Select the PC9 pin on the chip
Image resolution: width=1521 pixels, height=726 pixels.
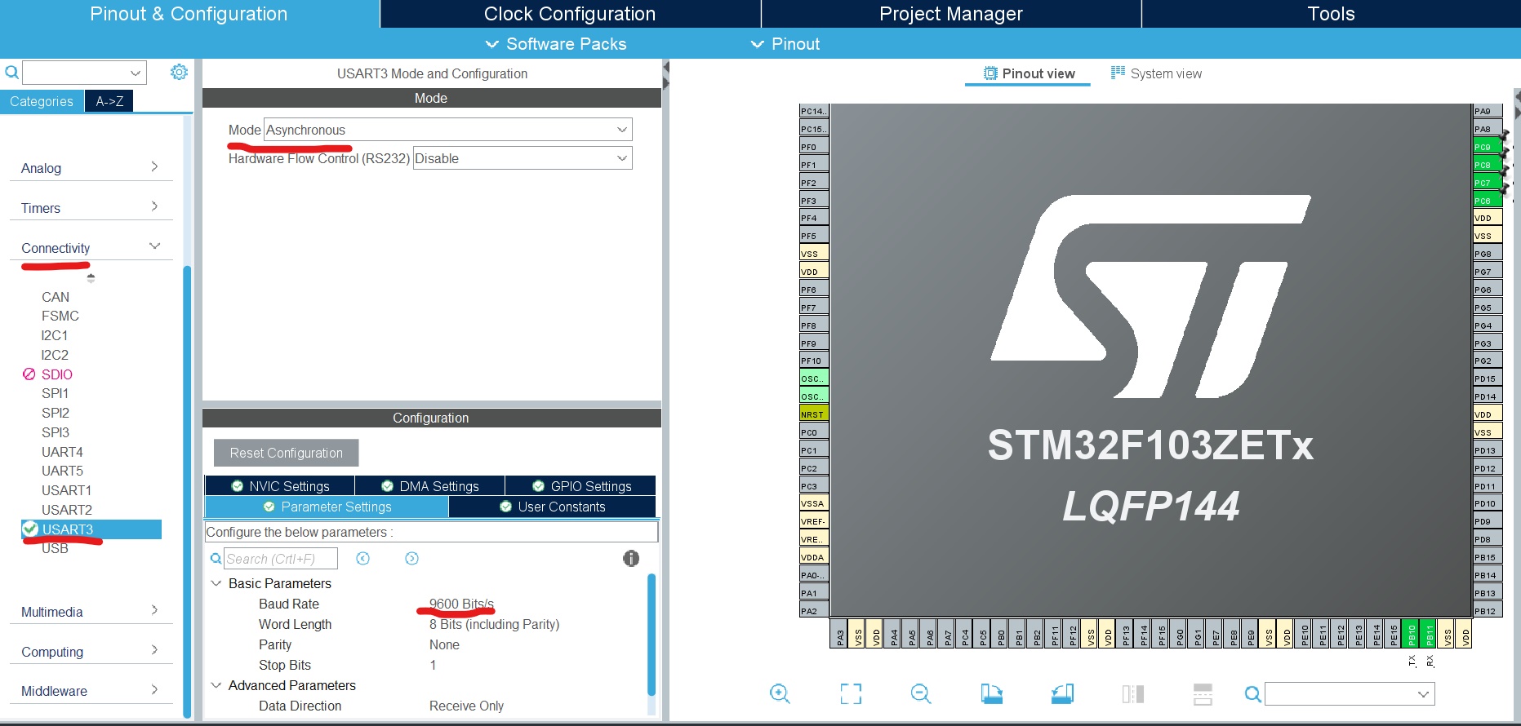pyautogui.click(x=1488, y=147)
